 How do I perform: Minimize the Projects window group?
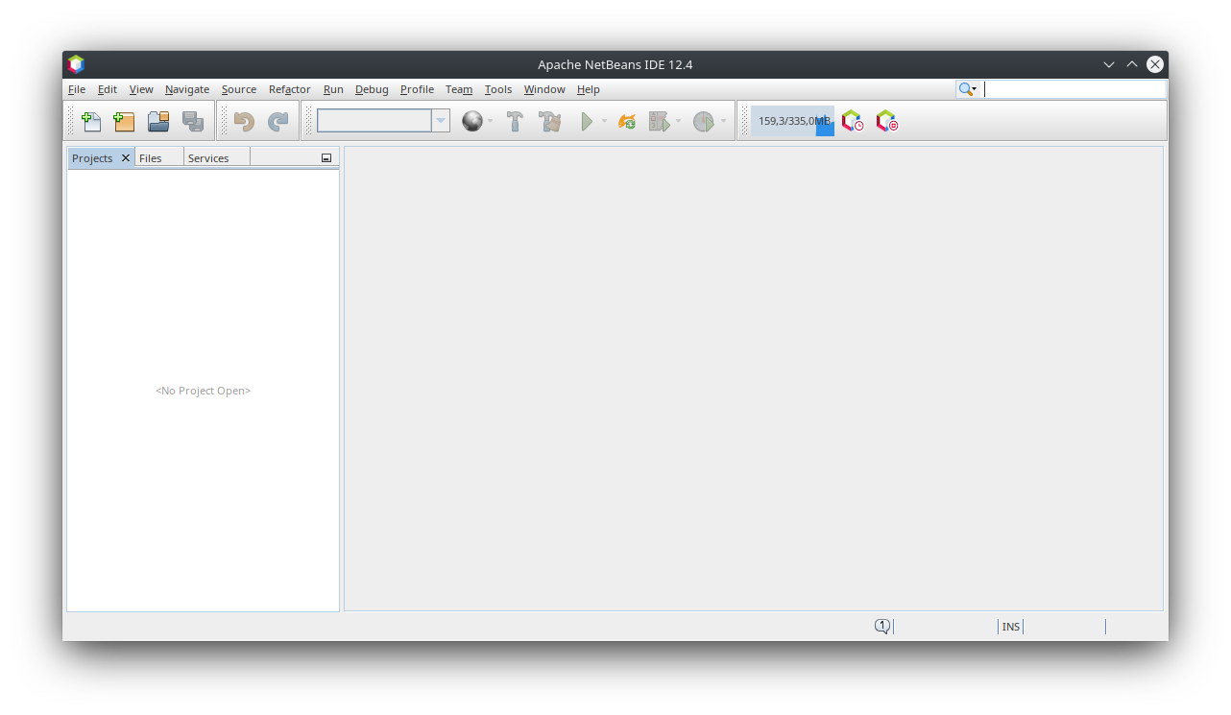[326, 158]
